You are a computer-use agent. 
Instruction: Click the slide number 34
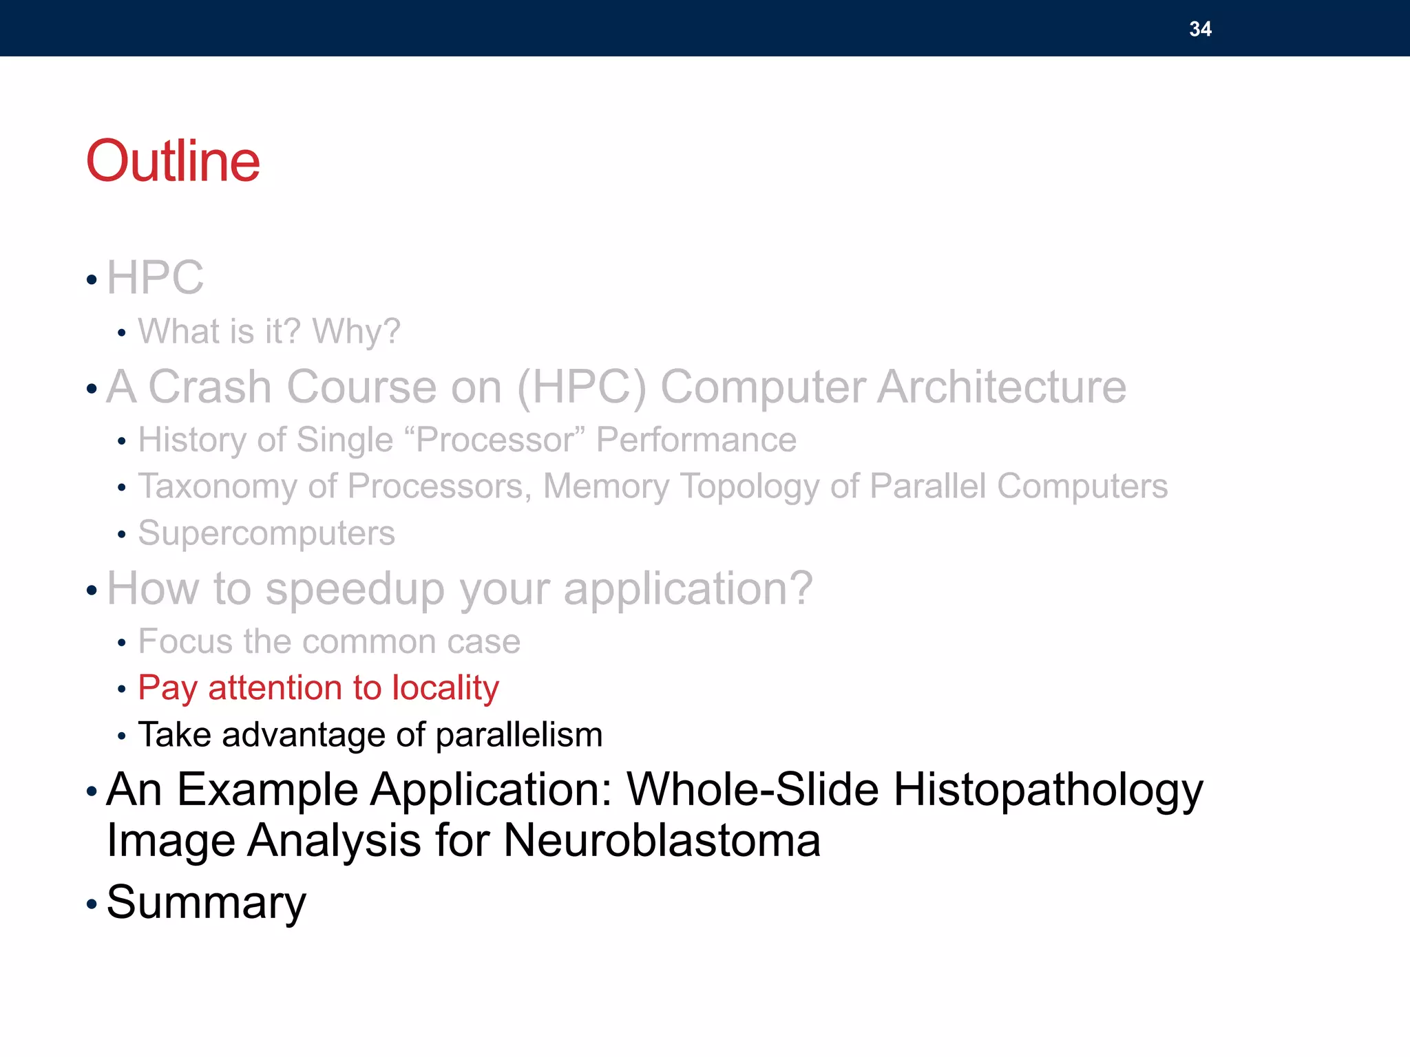[x=1200, y=29]
